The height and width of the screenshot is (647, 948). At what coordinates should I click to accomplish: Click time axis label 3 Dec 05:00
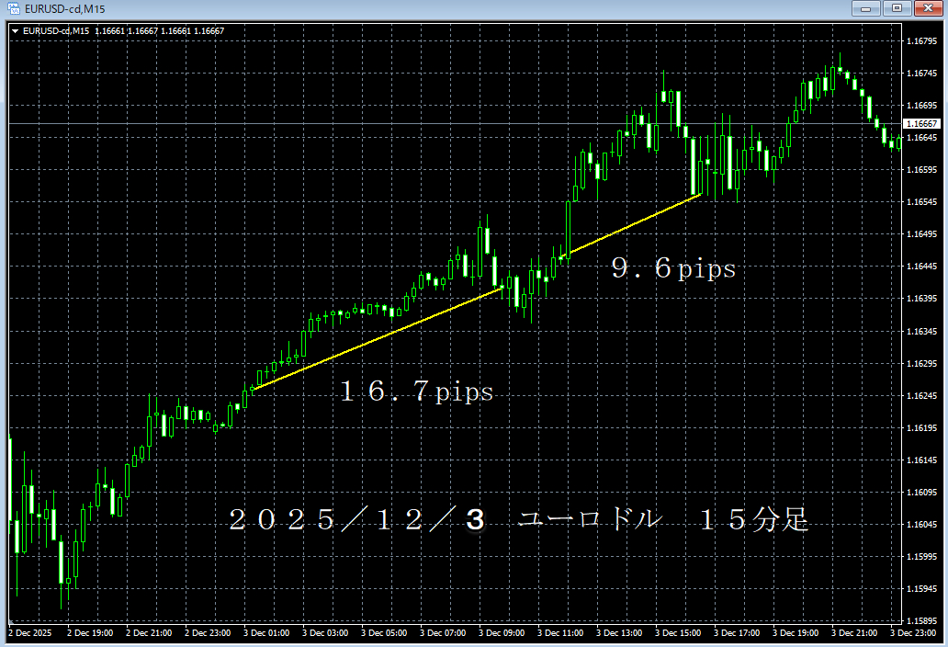click(384, 632)
